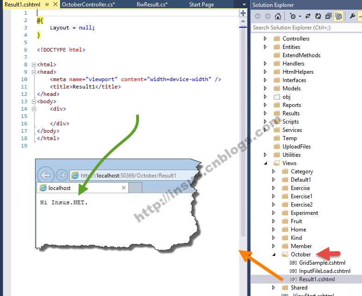
Task: Select the Category views folder
Action: click(x=302, y=172)
